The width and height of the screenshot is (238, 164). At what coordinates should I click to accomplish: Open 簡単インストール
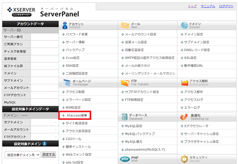point(78,147)
